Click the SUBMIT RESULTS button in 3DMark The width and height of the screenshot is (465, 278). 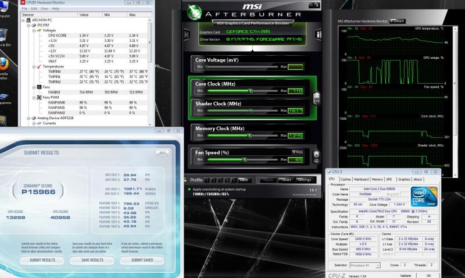(x=42, y=260)
